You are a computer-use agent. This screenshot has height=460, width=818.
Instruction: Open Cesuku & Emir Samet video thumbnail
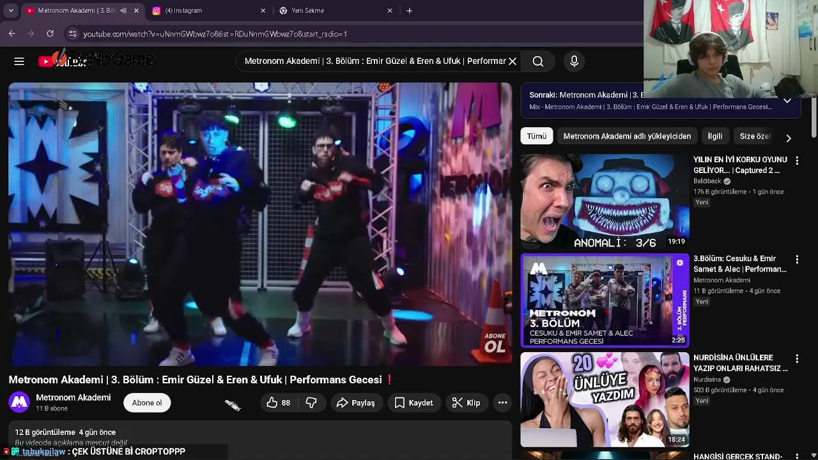(x=605, y=300)
